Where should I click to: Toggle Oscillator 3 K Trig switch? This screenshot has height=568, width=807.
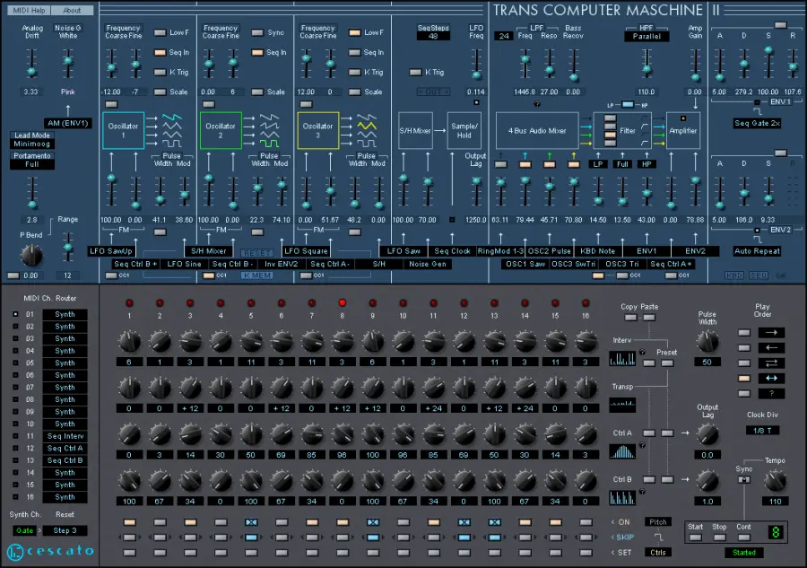(x=354, y=72)
